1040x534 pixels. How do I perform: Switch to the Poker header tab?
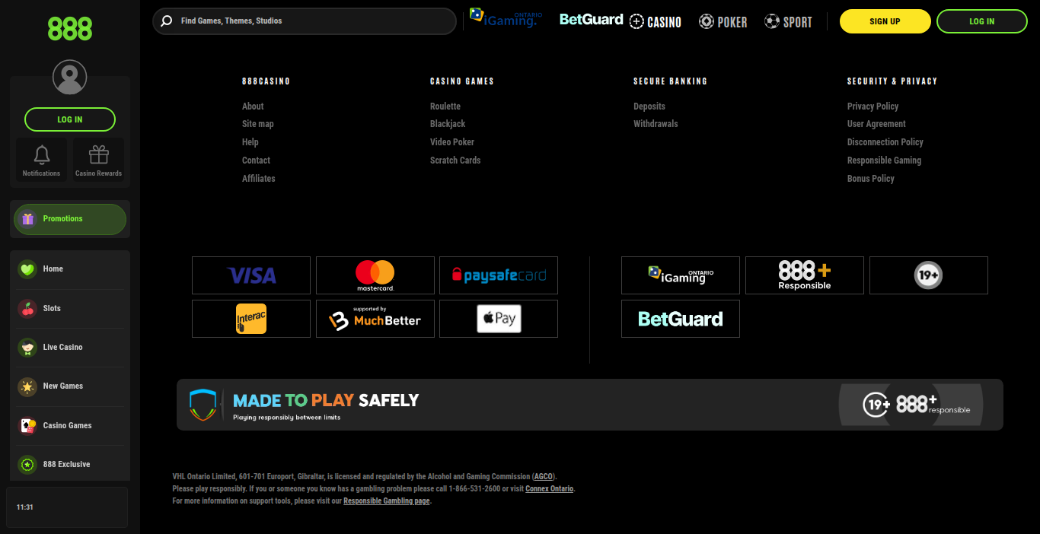click(723, 22)
